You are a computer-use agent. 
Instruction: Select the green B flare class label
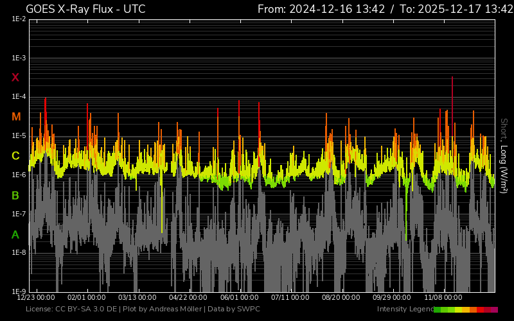[x=15, y=195]
